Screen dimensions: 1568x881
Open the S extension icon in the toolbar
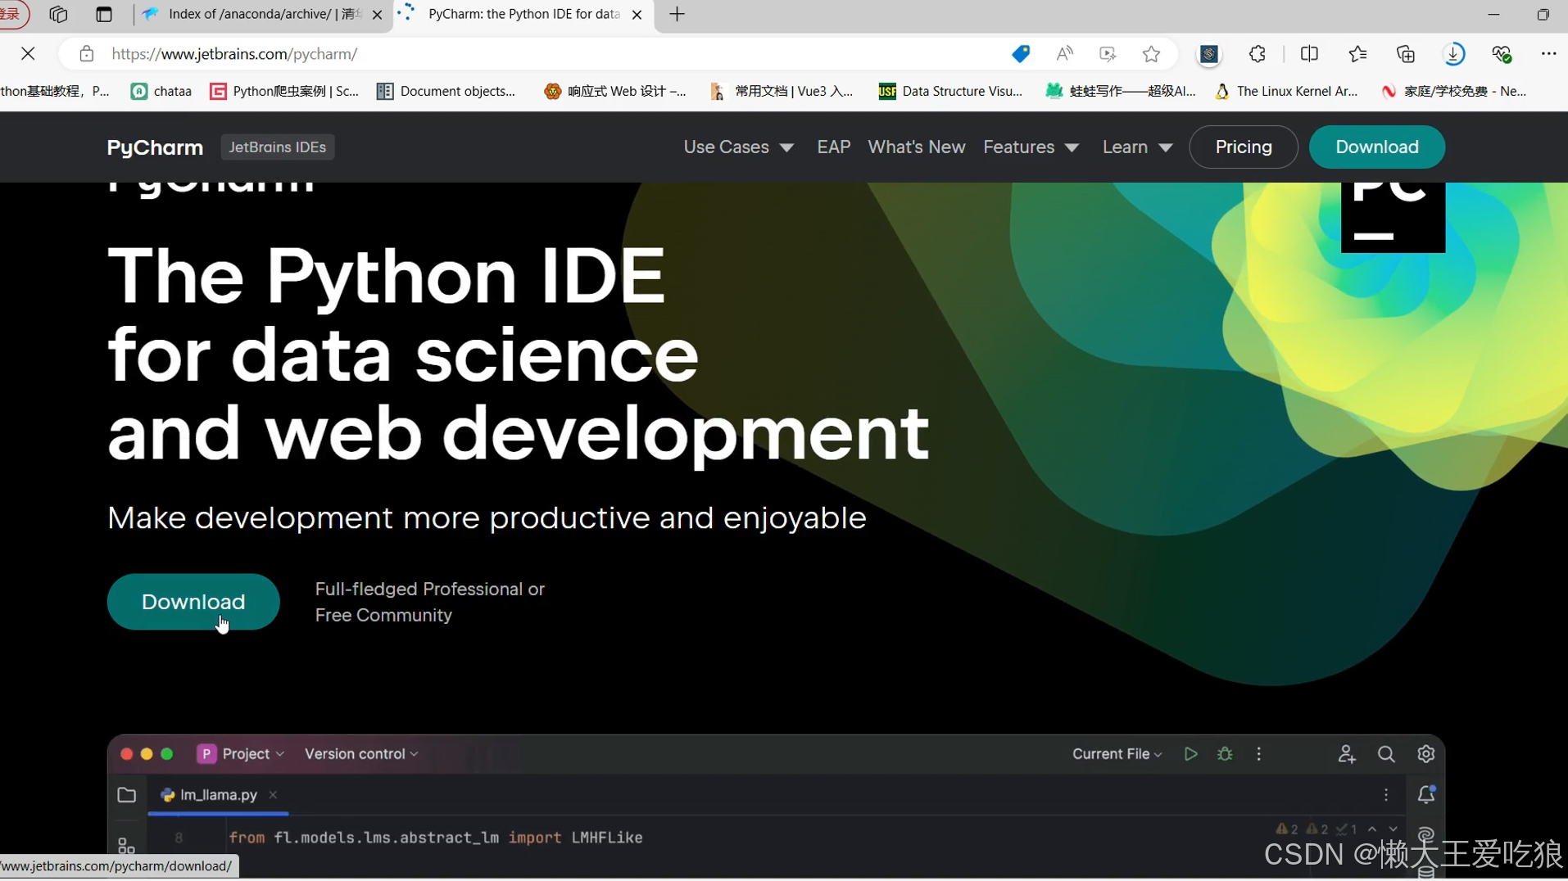[x=1209, y=54]
